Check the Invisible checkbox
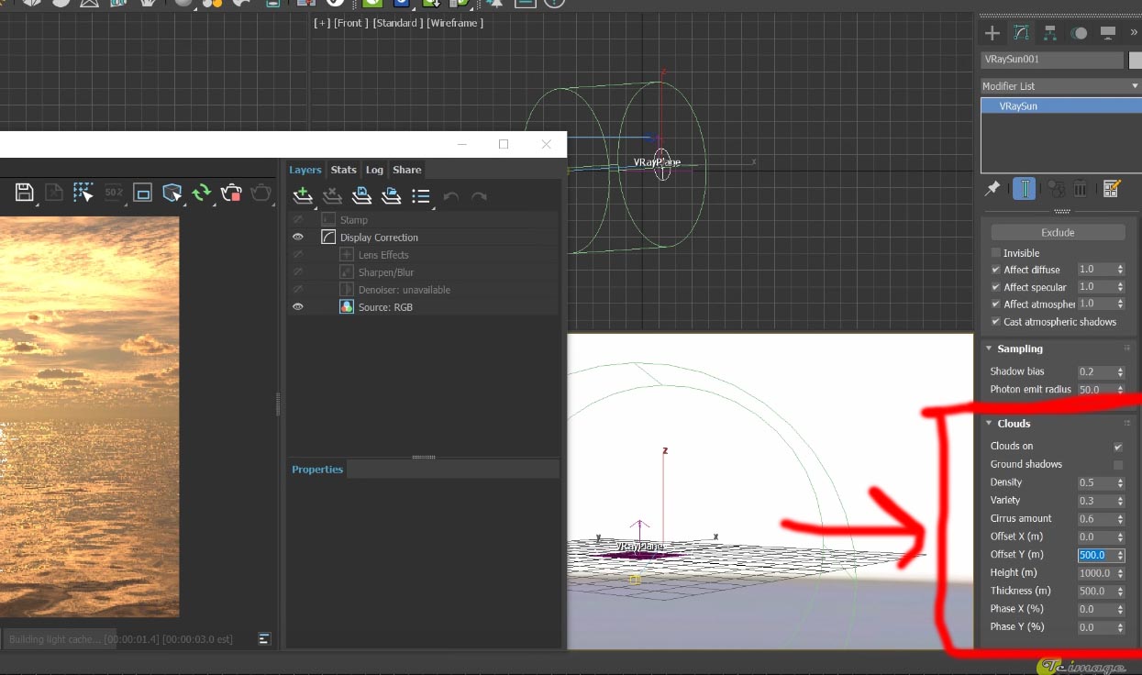This screenshot has height=675, width=1142. point(996,253)
